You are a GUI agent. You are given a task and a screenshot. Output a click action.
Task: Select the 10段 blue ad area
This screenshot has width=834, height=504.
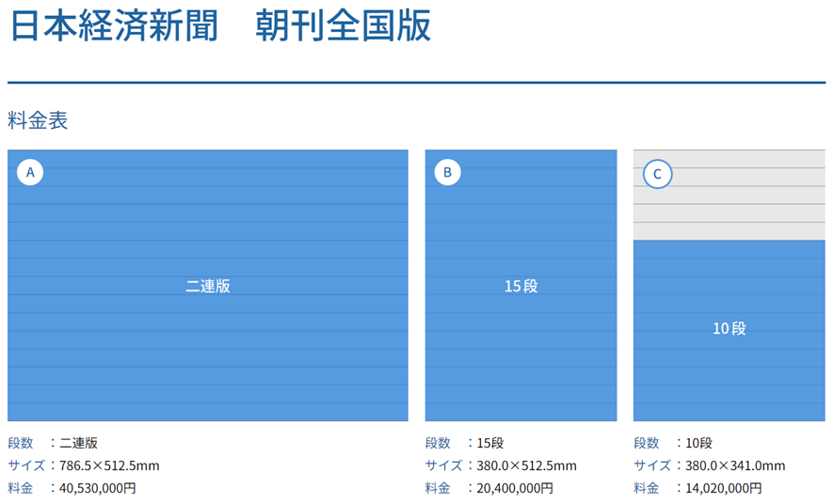(730, 330)
